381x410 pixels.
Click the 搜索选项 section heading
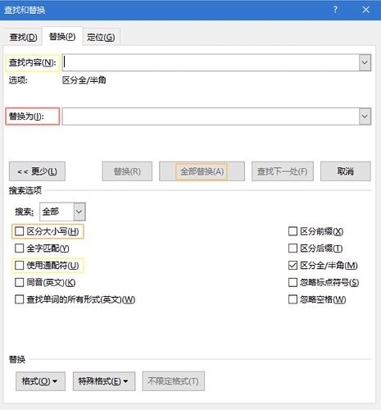(25, 190)
